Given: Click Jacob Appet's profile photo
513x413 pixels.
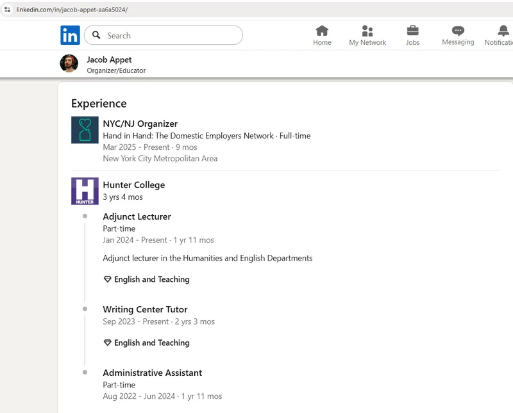Looking at the screenshot, I should (69, 63).
